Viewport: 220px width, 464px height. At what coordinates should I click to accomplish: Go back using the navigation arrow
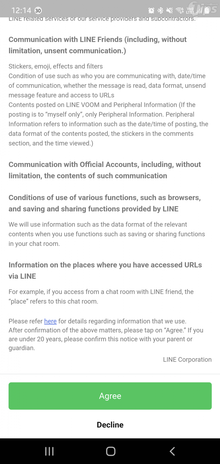pyautogui.click(x=172, y=451)
